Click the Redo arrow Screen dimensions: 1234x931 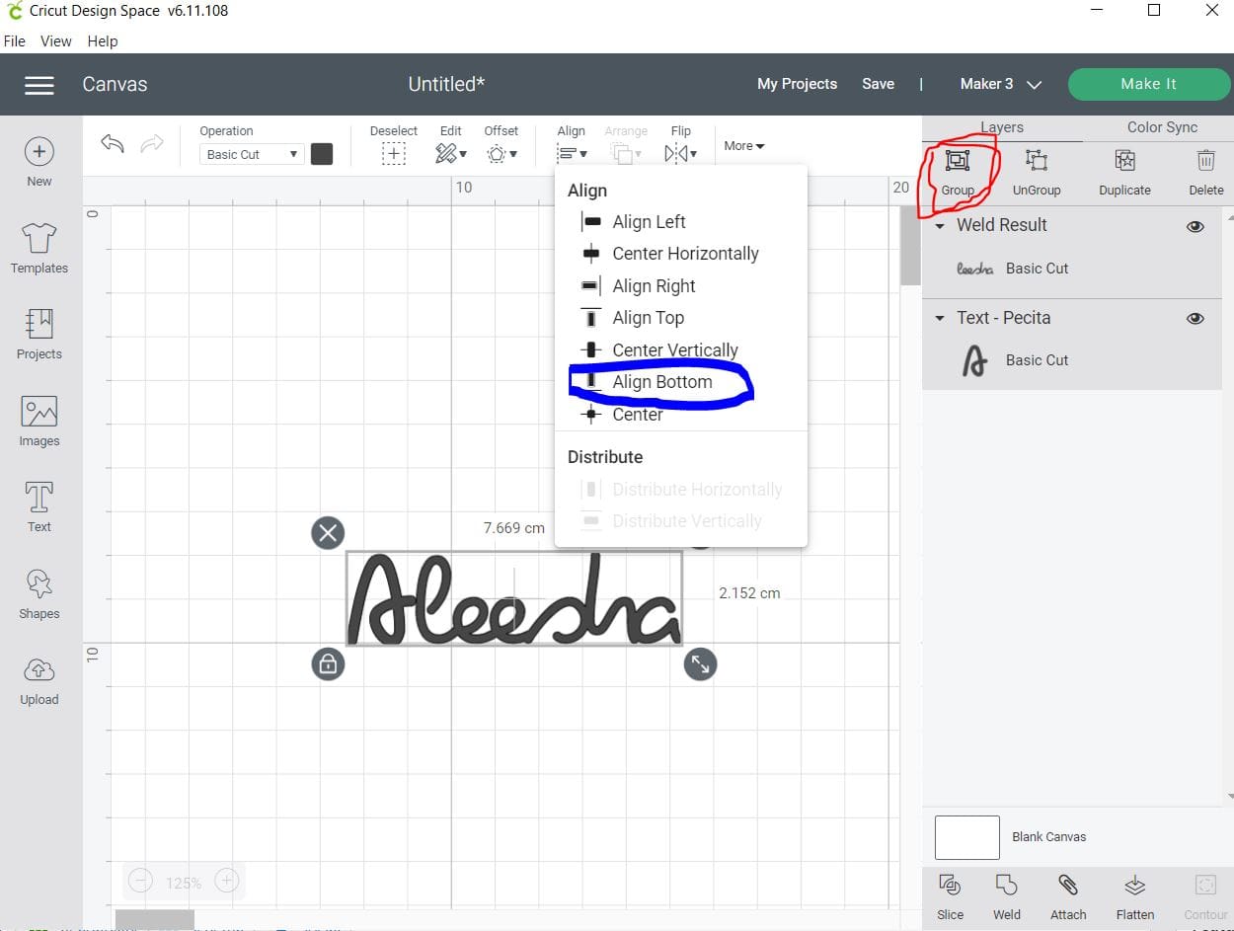point(152,144)
